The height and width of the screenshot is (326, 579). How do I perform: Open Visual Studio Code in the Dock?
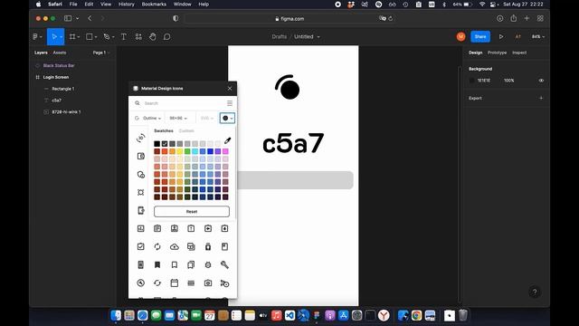tap(289, 315)
